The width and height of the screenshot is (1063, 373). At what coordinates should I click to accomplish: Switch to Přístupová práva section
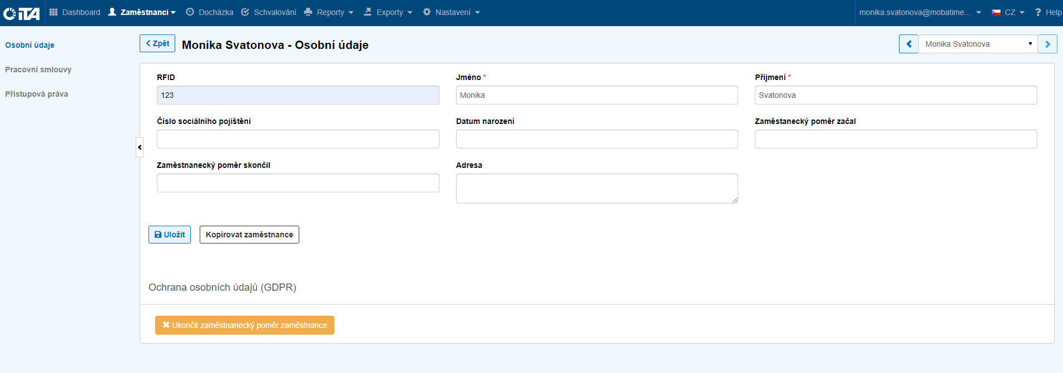[x=37, y=94]
